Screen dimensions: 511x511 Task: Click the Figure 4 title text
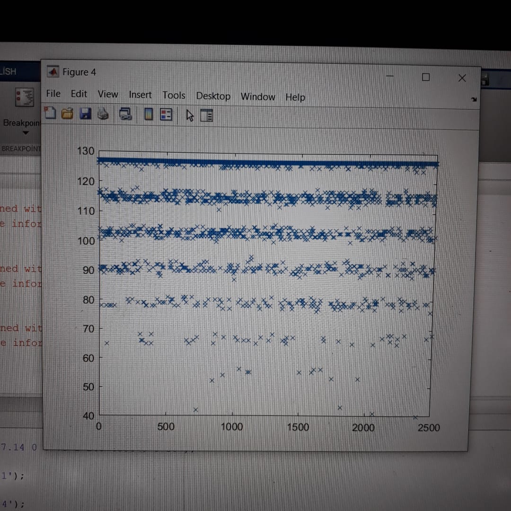[79, 72]
